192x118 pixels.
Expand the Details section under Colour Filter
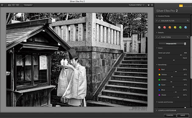[157, 33]
